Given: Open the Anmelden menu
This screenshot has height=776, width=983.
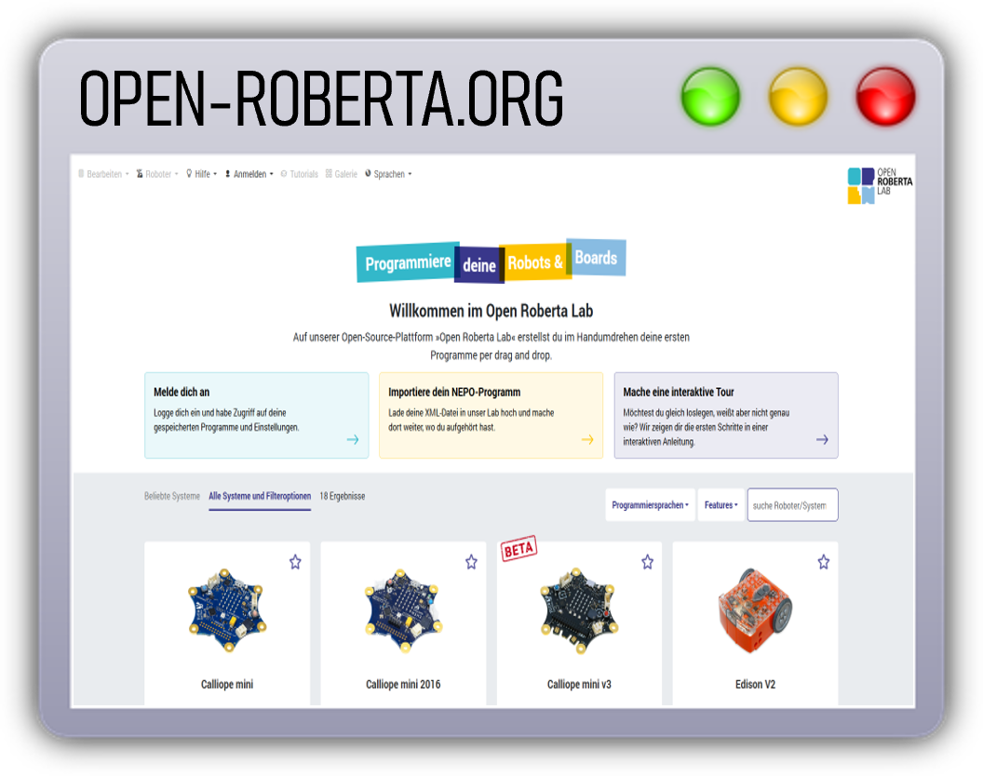Looking at the screenshot, I should point(249,174).
